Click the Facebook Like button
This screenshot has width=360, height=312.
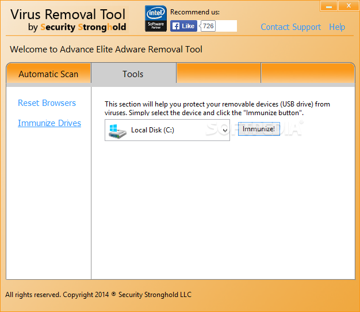point(183,26)
